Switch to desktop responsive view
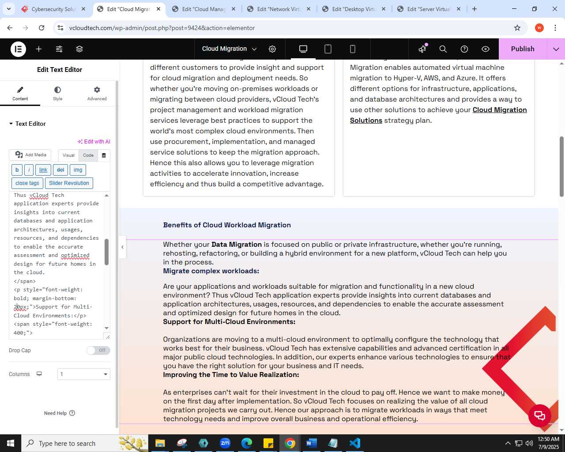Viewport: 565px width, 452px height. (x=303, y=49)
